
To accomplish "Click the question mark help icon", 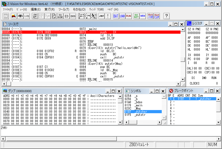I will [x=166, y=16].
